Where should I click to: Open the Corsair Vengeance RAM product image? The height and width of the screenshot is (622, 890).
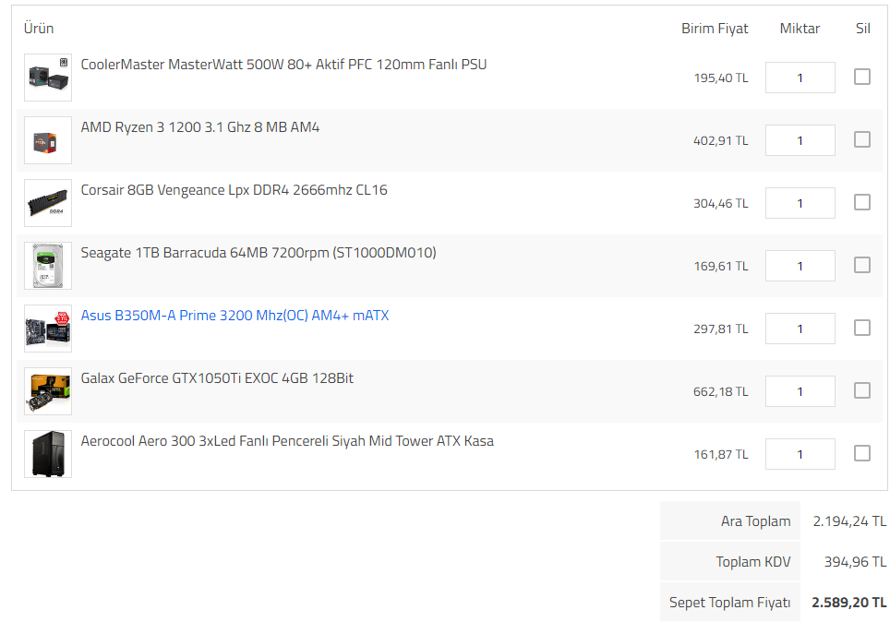click(x=48, y=203)
